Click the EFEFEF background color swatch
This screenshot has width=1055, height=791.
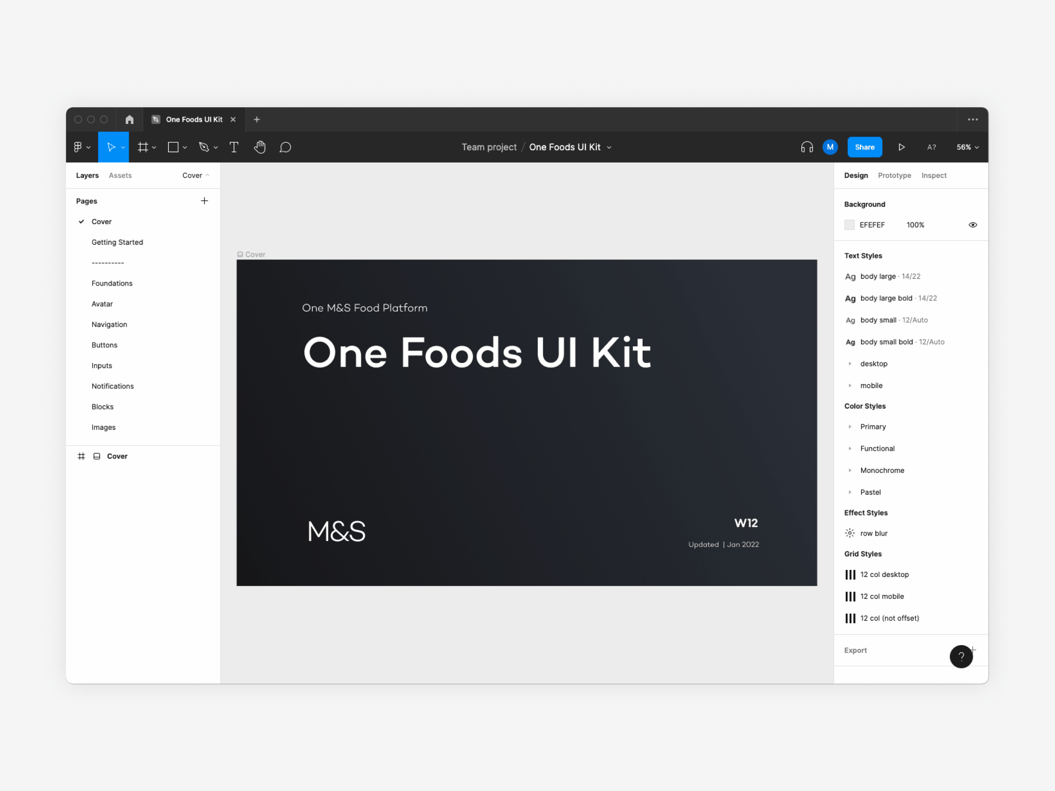point(849,225)
